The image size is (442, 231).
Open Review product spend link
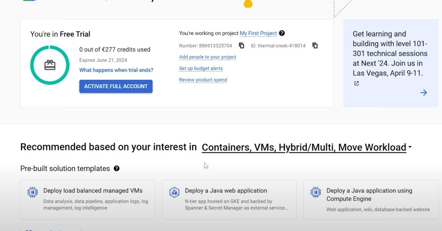click(203, 80)
